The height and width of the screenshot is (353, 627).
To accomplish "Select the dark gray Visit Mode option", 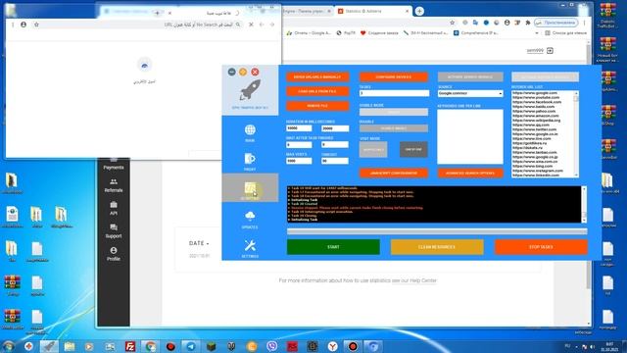I will (x=413, y=149).
